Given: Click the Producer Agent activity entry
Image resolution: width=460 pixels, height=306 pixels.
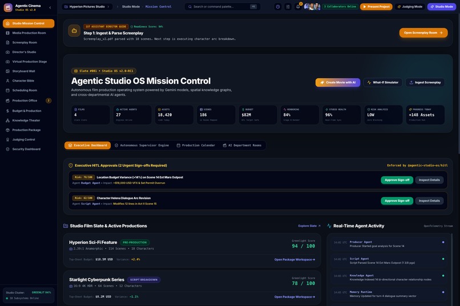Looking at the screenshot, I should [389, 244].
